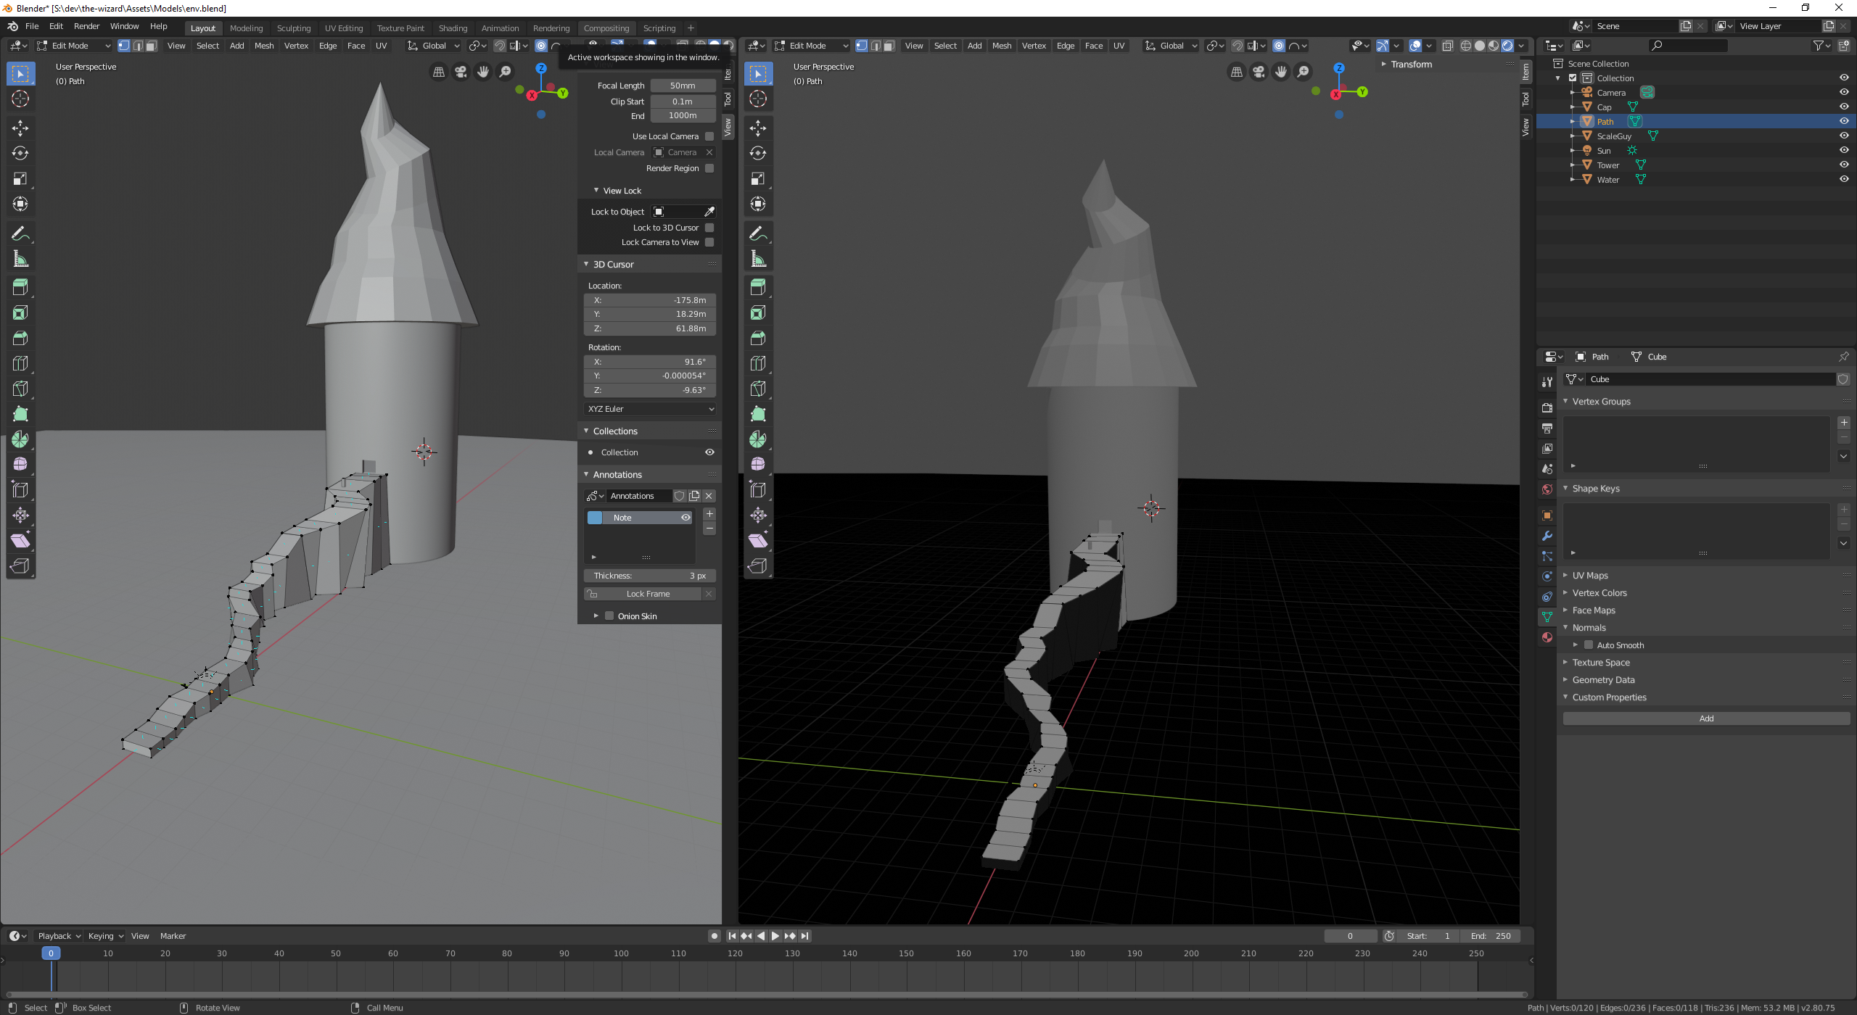The image size is (1857, 1015).
Task: Enable the Lock Camera to View checkbox
Action: pos(709,242)
